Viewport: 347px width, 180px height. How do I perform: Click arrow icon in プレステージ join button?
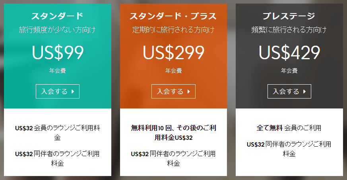304,92
